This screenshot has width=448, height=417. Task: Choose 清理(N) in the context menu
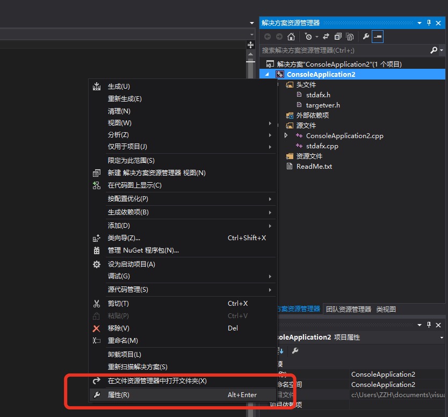click(x=182, y=111)
